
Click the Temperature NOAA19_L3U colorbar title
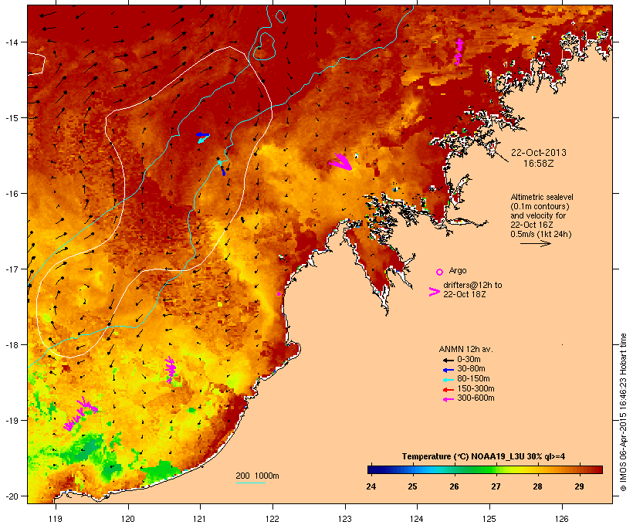(x=483, y=457)
